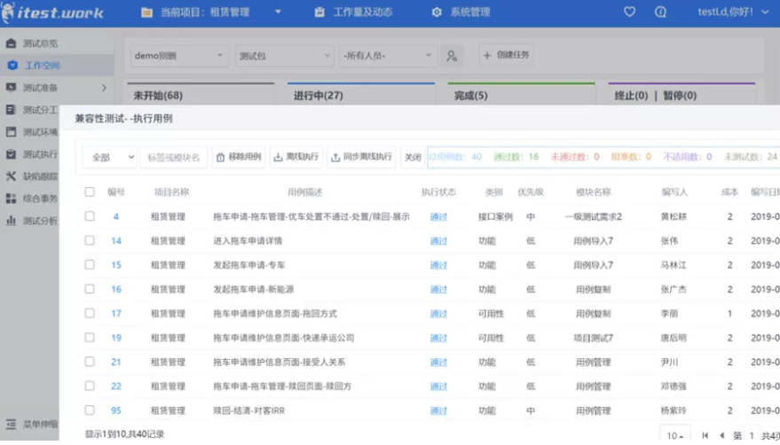
Task: Click the 通过 status link for case 4
Action: (438, 216)
